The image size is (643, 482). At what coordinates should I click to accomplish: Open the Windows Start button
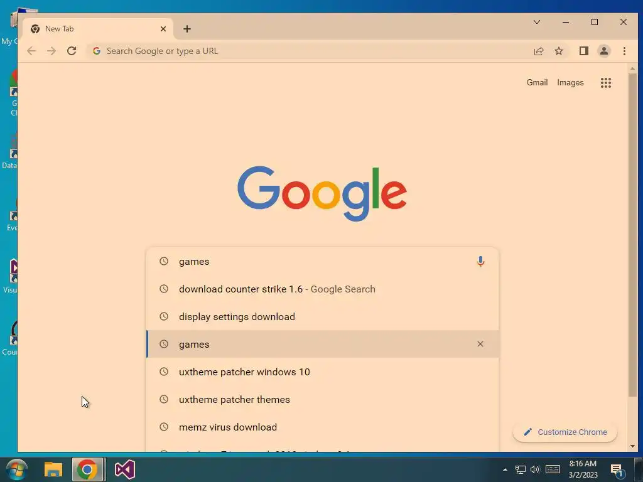tap(16, 469)
